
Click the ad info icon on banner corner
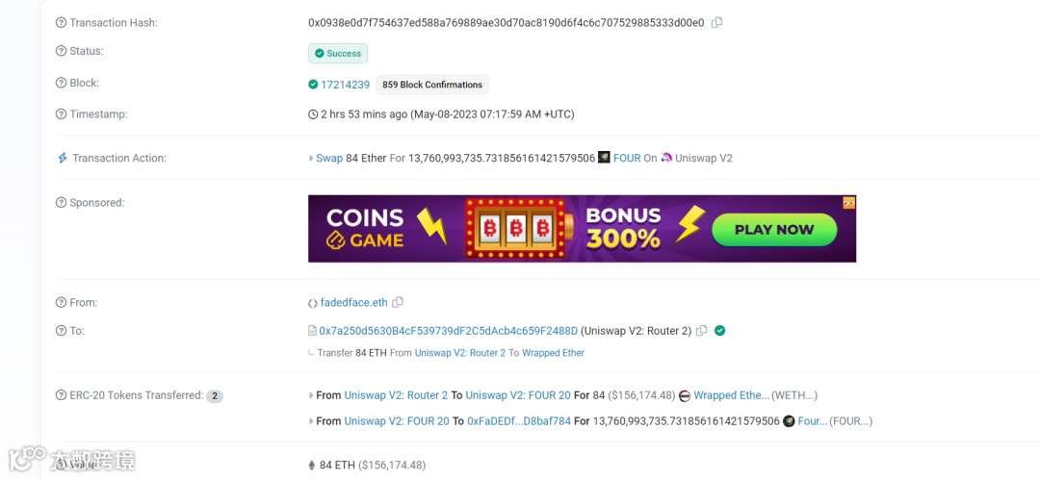849,202
